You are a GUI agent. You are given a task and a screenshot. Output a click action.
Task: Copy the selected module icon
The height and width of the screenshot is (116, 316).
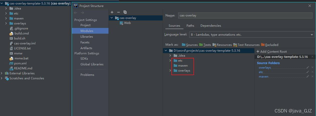click(x=125, y=12)
